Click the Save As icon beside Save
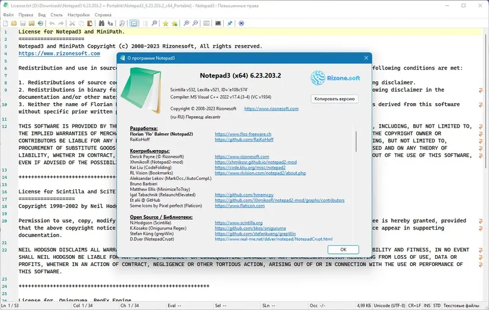The image size is (489, 310). (x=32, y=23)
